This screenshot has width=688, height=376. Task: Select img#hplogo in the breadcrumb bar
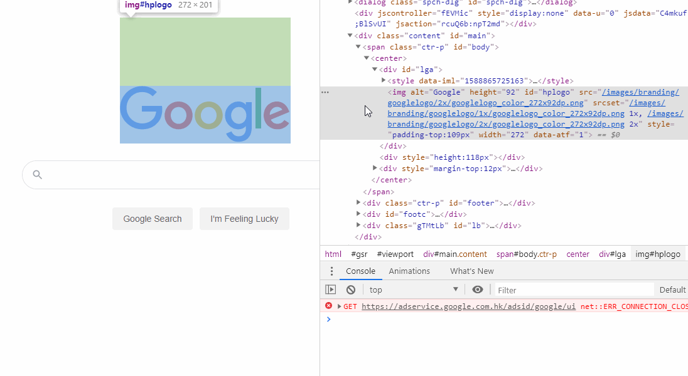658,254
